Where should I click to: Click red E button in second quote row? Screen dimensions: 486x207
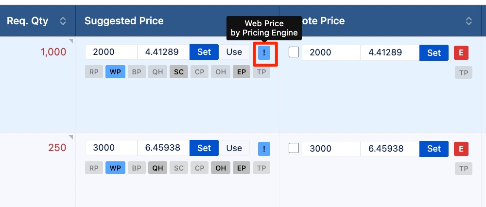pos(461,148)
